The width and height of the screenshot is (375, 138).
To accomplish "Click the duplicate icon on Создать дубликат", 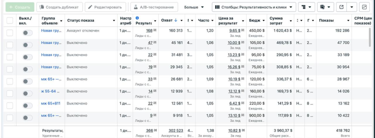I will coord(42,7).
